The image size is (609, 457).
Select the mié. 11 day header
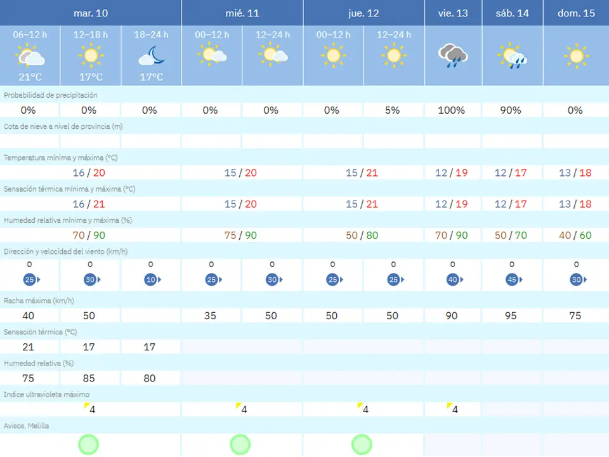(x=242, y=13)
